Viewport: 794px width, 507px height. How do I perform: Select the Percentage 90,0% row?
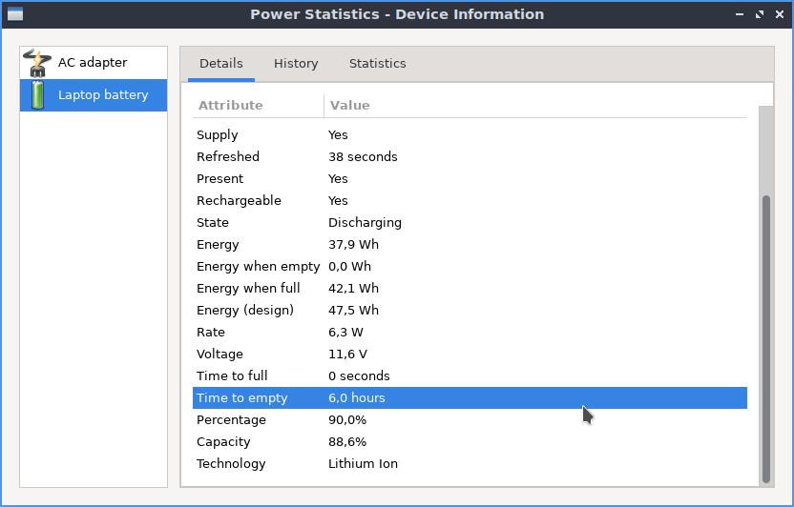tap(470, 419)
